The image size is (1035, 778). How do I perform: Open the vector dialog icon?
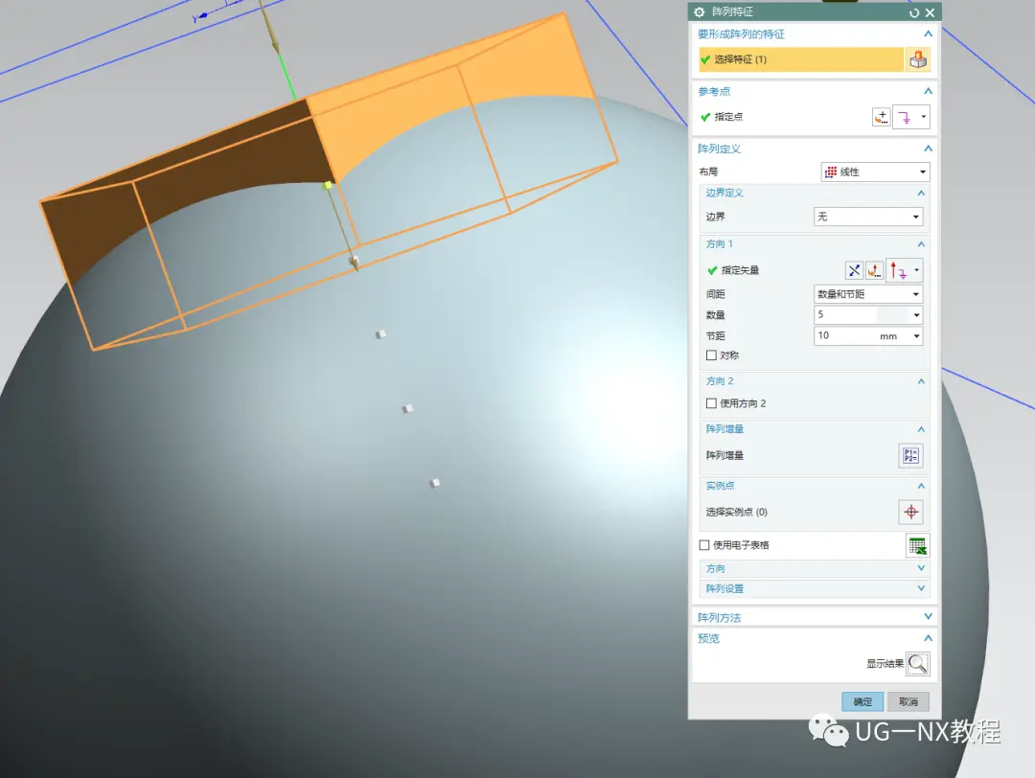coord(874,270)
